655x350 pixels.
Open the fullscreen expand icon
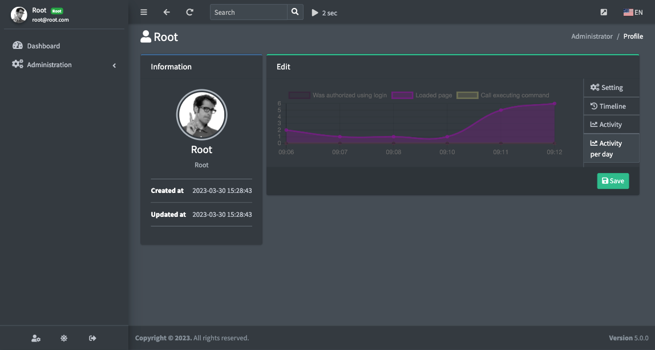[604, 13]
